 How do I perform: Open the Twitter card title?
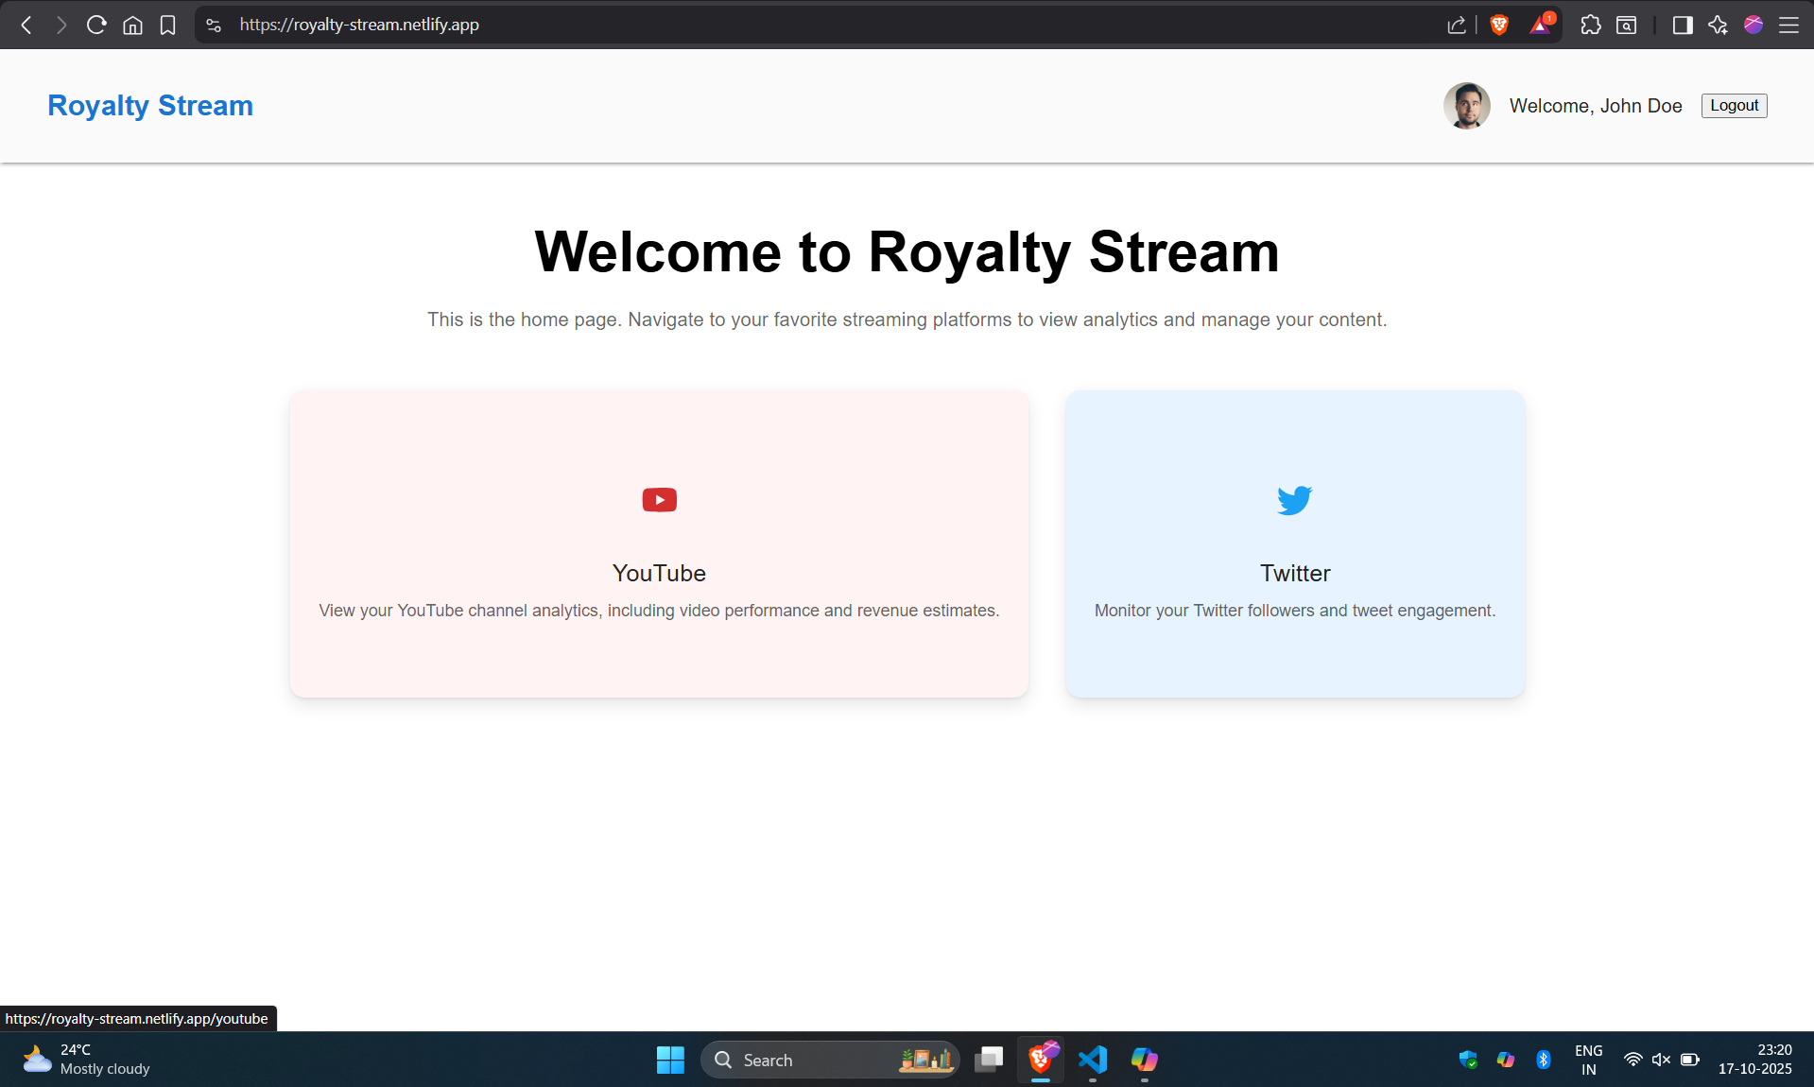point(1295,574)
